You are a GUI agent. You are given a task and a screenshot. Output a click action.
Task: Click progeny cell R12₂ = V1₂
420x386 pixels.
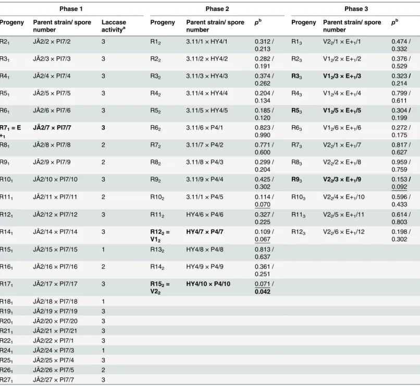[x=160, y=235]
